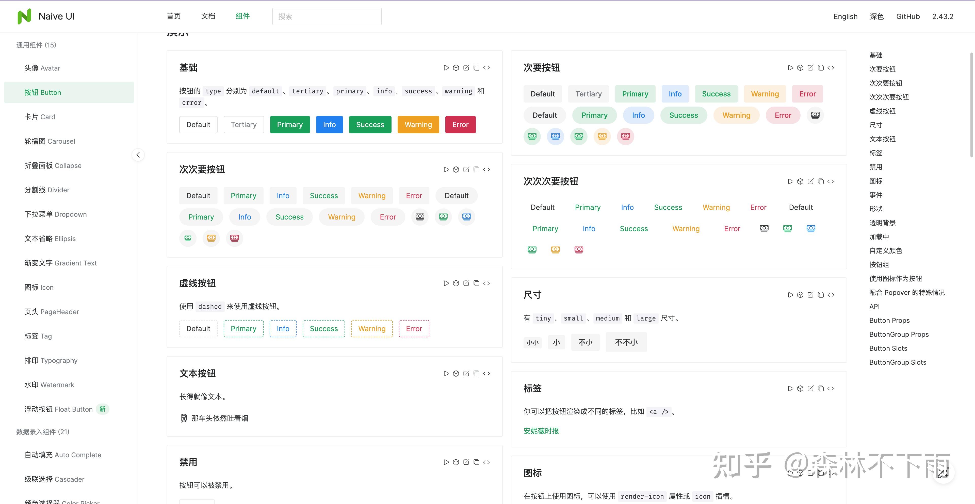Click the red circular cash icon in 次要按钮
The width and height of the screenshot is (975, 504).
click(x=626, y=136)
